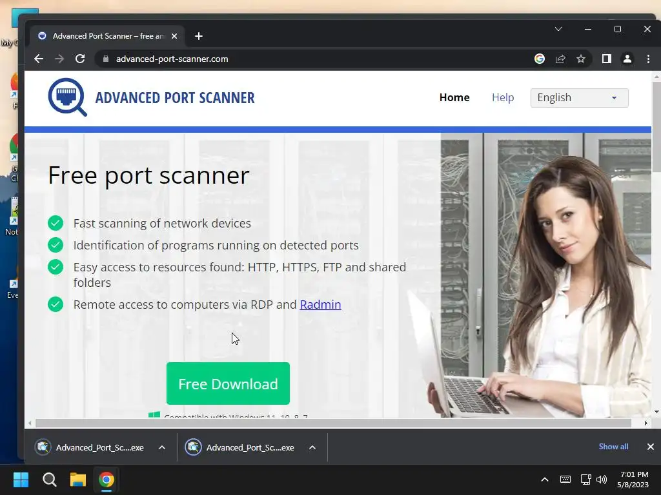Open the Windows Start menu
This screenshot has height=495, width=661.
click(x=21, y=480)
